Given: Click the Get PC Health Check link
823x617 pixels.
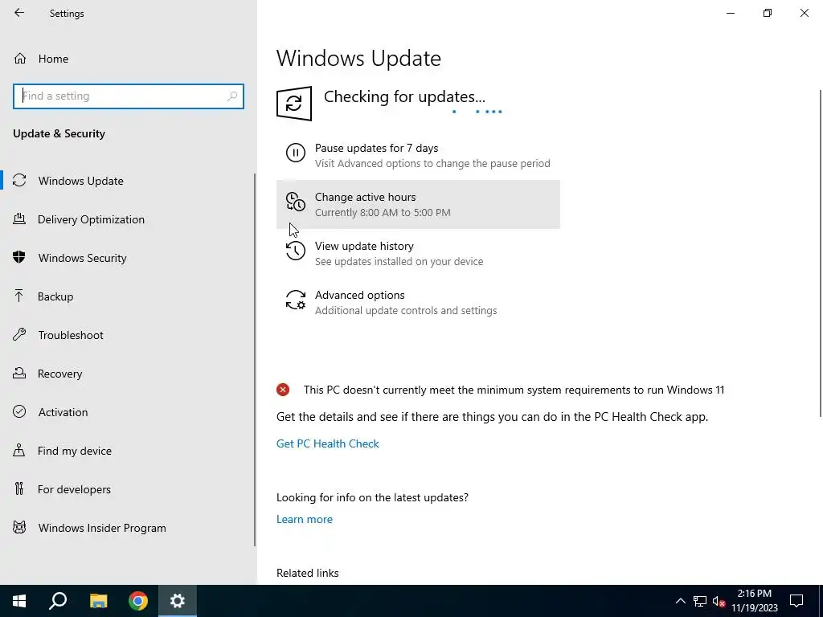Looking at the screenshot, I should [328, 443].
